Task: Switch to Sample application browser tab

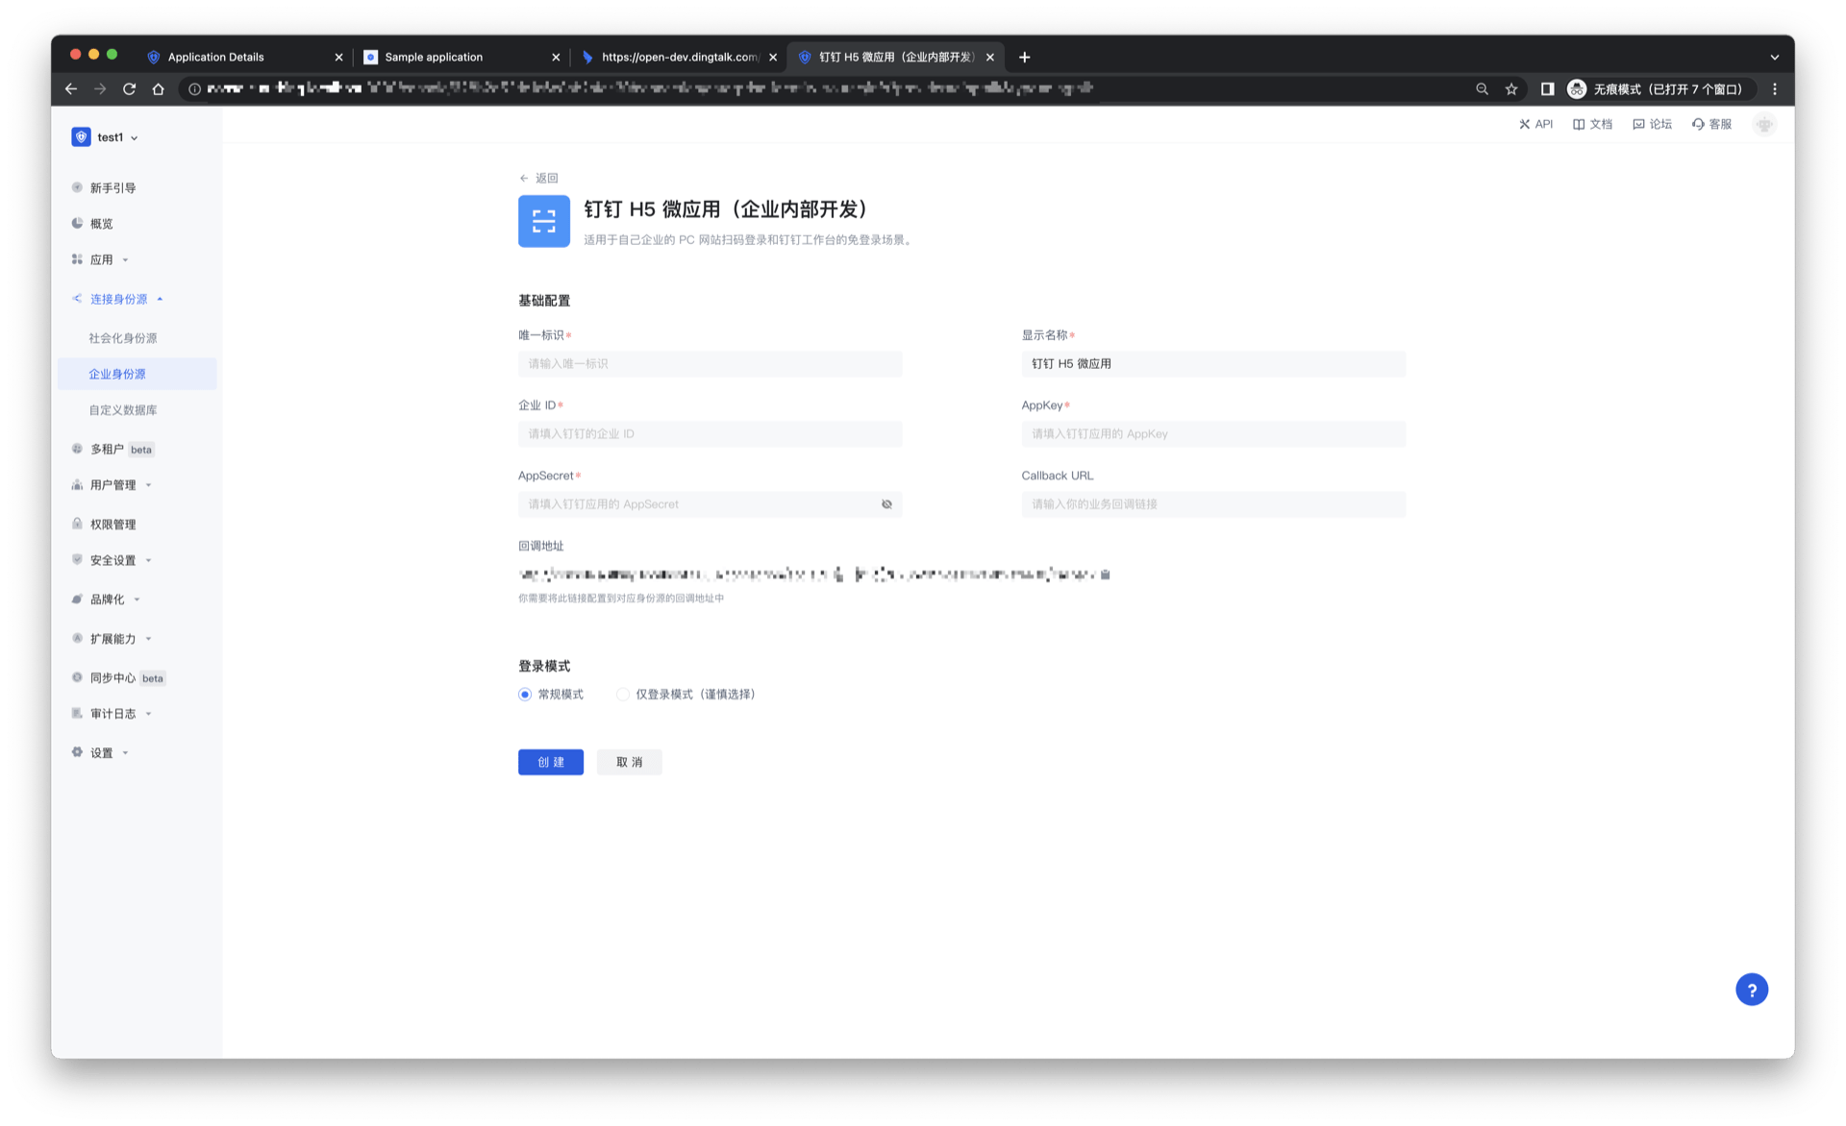Action: pyautogui.click(x=434, y=58)
